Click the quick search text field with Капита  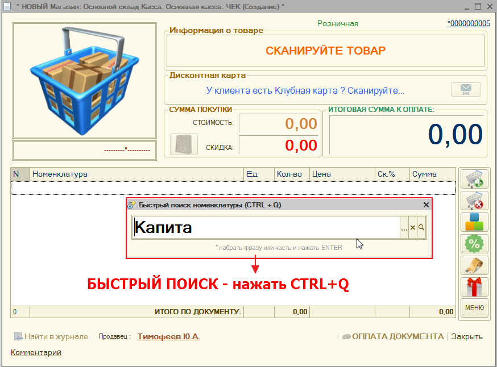point(266,227)
